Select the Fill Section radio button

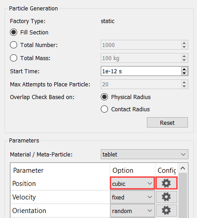point(14,32)
